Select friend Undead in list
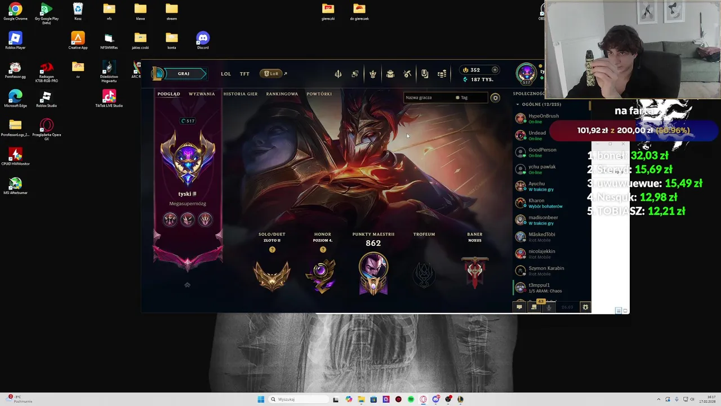This screenshot has height=406, width=721. 551,135
